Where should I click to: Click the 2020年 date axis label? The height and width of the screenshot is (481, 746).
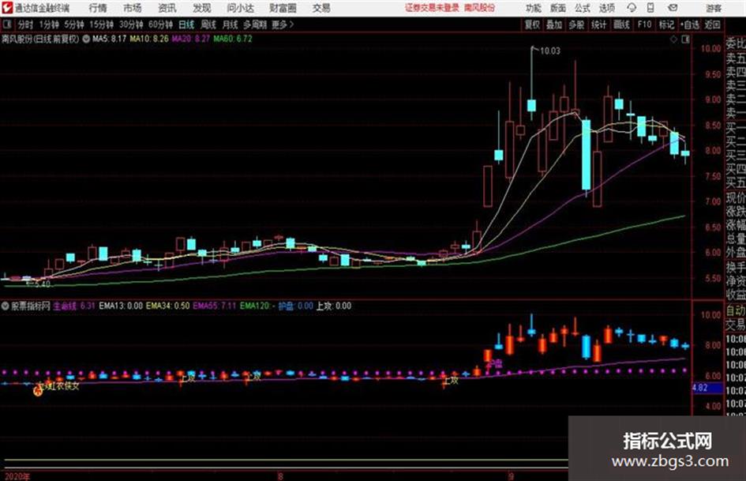click(x=17, y=477)
